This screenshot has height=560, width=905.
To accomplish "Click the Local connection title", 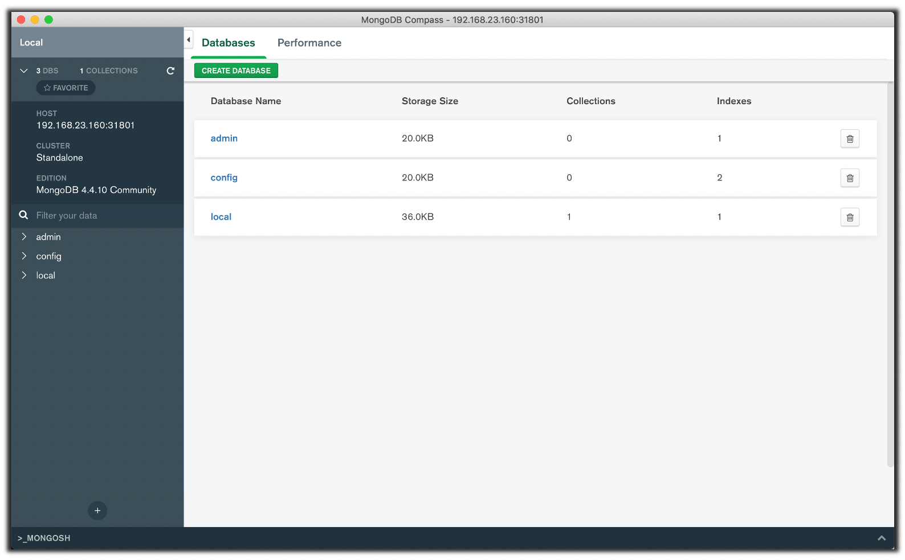I will [31, 43].
